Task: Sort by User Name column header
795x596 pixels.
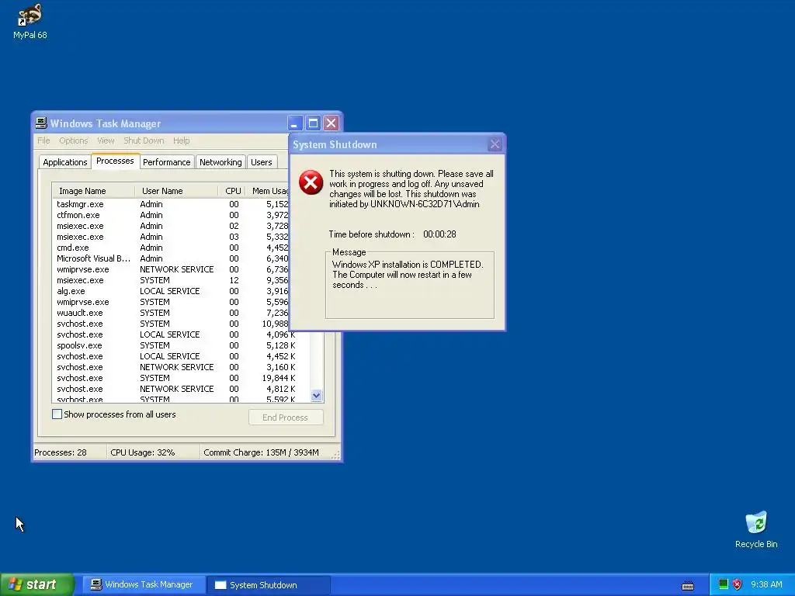Action: click(x=176, y=191)
